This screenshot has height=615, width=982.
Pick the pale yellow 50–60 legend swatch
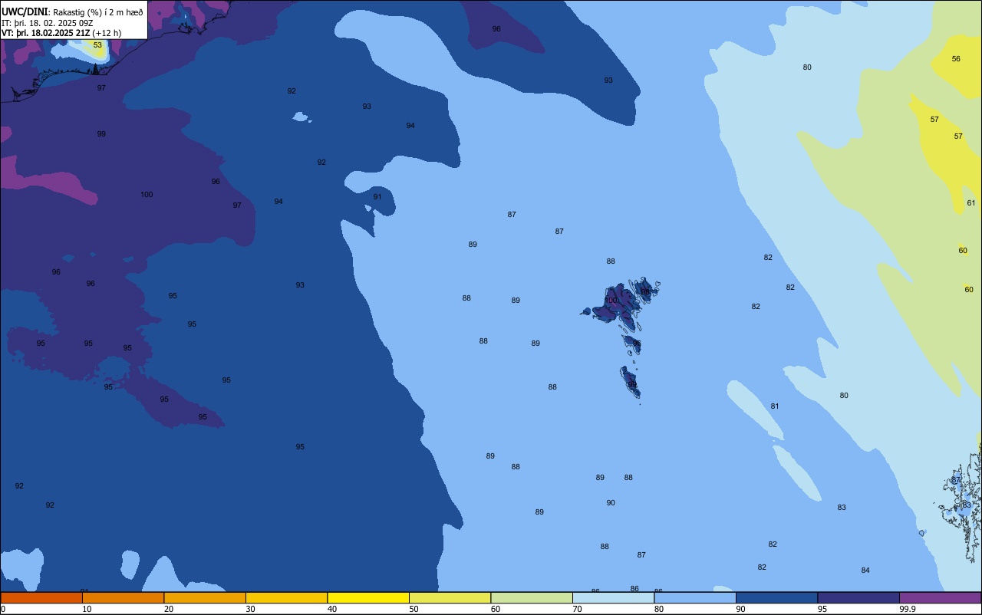click(450, 597)
